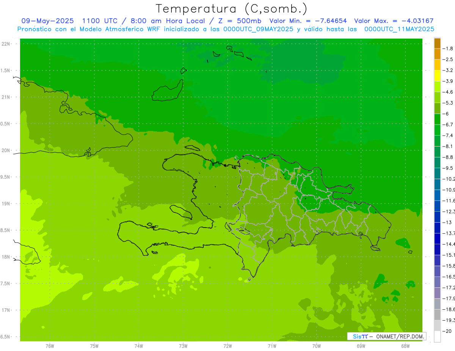Click the "70W" longitude label

pos(317,346)
